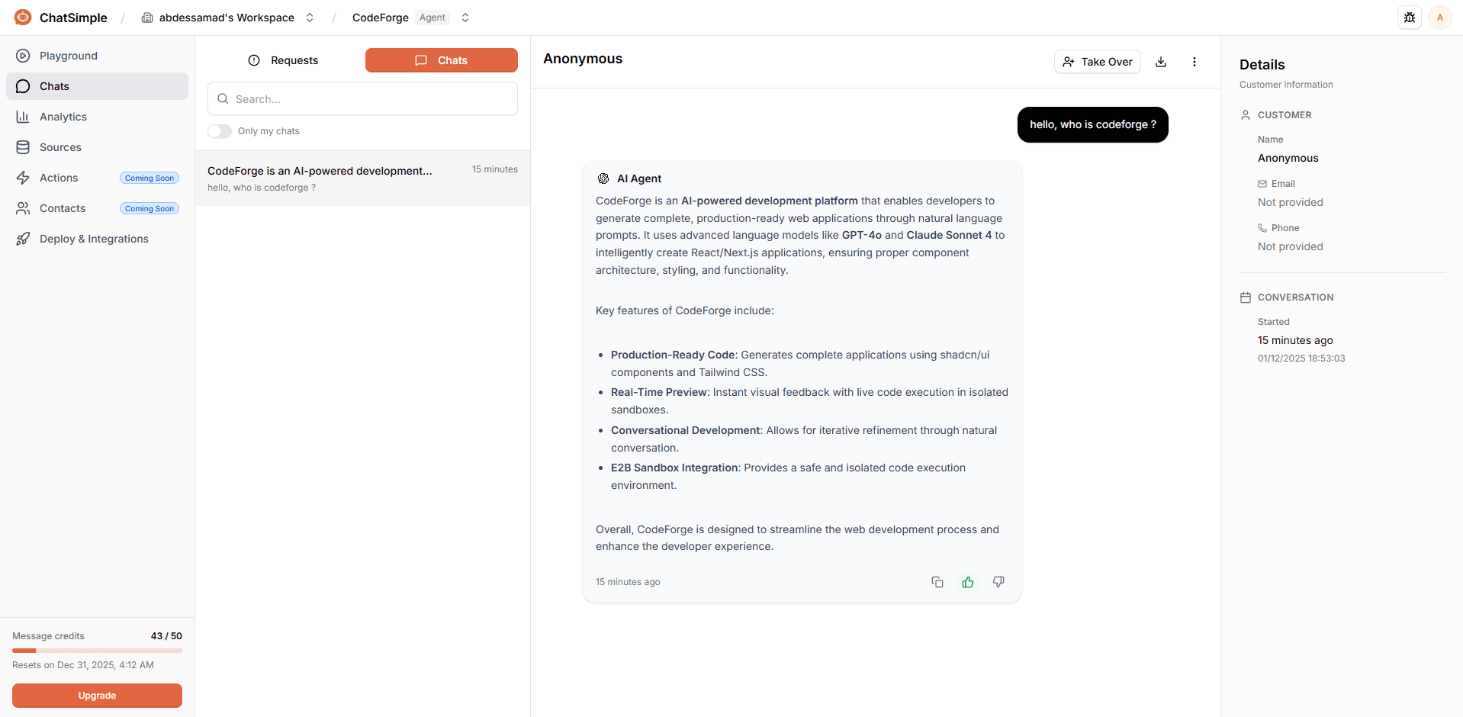Expand the workspace switcher dropdown
The image size is (1463, 717).
tap(310, 18)
